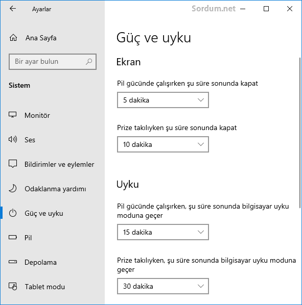The width and height of the screenshot is (302, 305).
Task: Maximize the Ayarlar window
Action: (x=266, y=9)
